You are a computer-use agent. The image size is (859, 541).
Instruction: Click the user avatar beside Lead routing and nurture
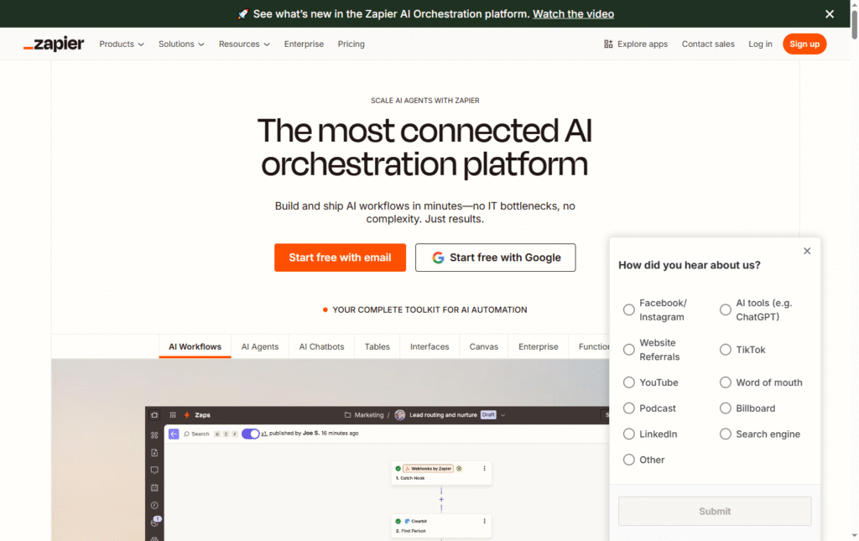pyautogui.click(x=400, y=415)
